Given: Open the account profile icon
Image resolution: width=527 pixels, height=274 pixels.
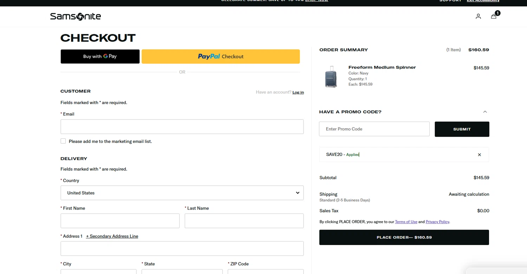Looking at the screenshot, I should [478, 16].
